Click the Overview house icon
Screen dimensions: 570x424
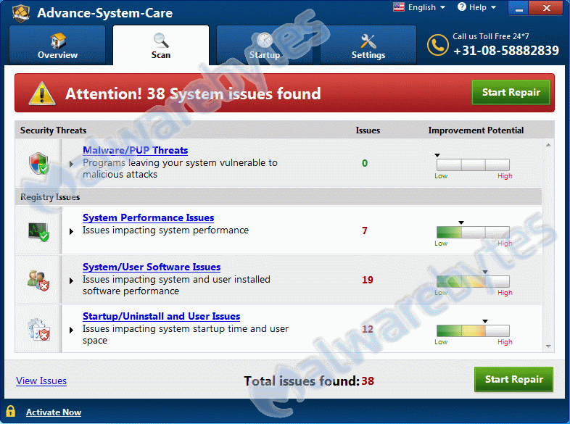coord(58,41)
